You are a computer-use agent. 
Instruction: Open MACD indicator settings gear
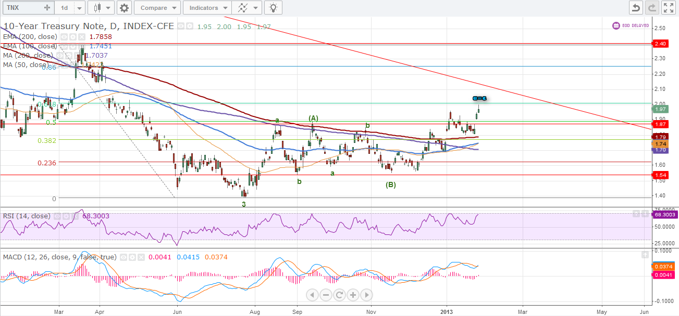click(132, 257)
